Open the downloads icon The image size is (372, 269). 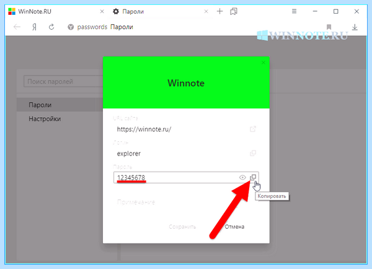click(x=355, y=27)
